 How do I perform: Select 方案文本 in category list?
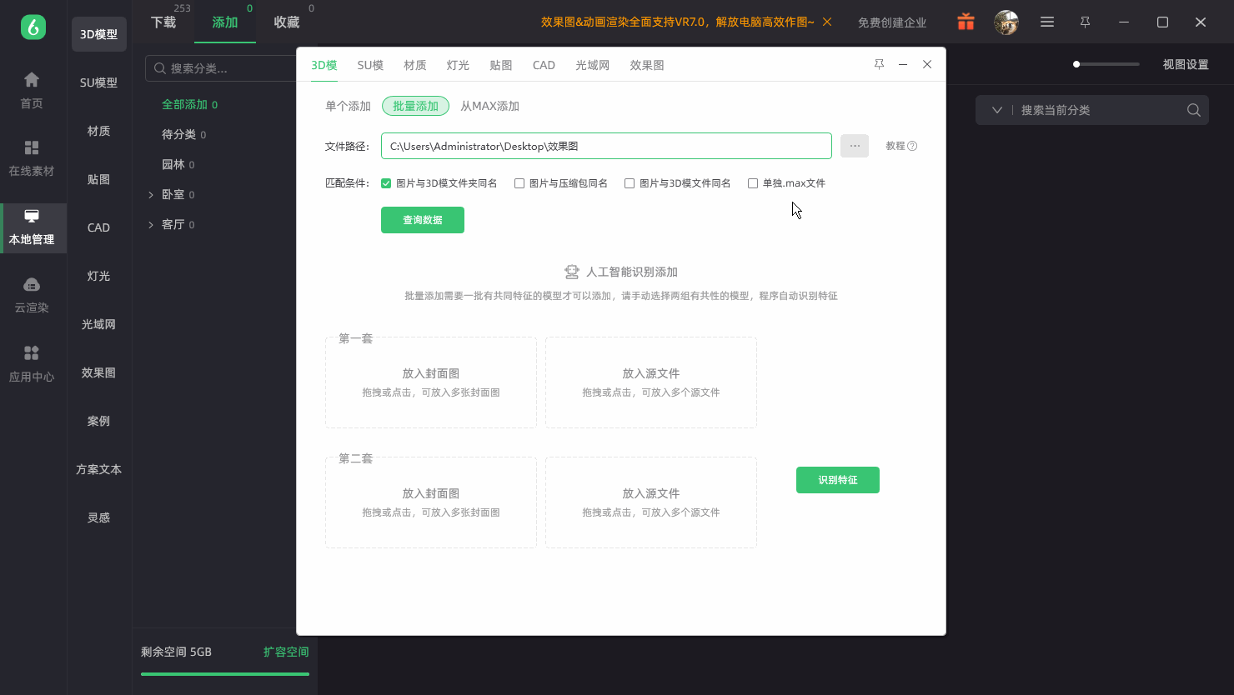(98, 469)
